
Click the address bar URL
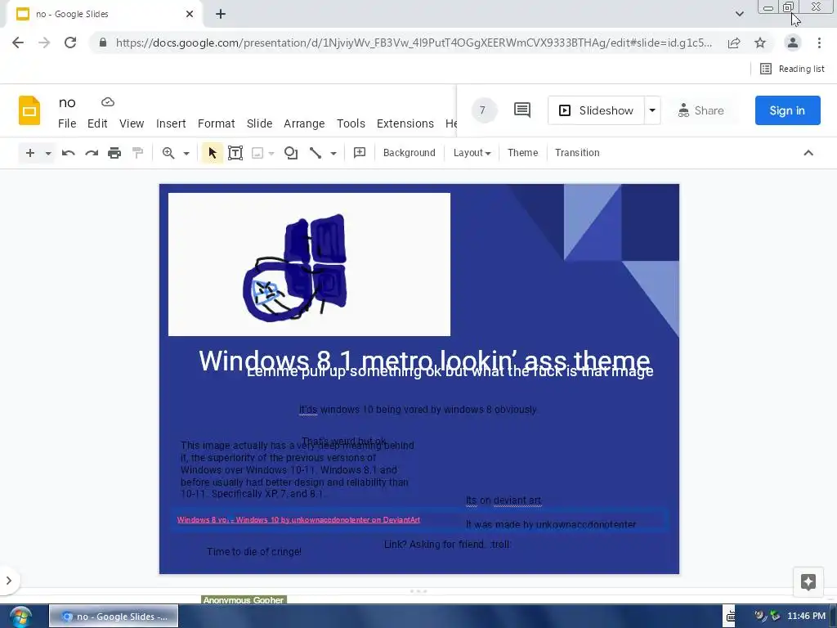pos(414,43)
